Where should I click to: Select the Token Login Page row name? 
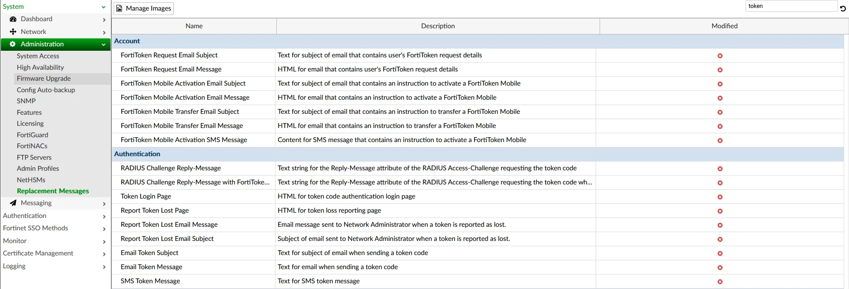coord(146,196)
